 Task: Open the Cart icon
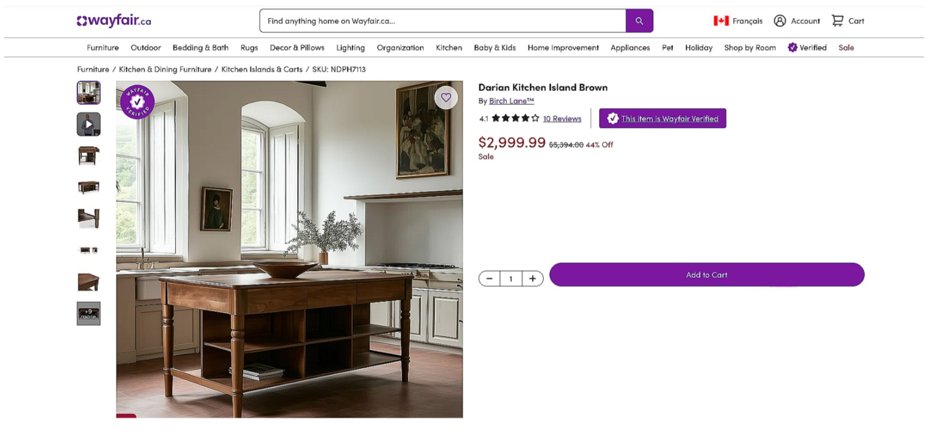pyautogui.click(x=837, y=21)
